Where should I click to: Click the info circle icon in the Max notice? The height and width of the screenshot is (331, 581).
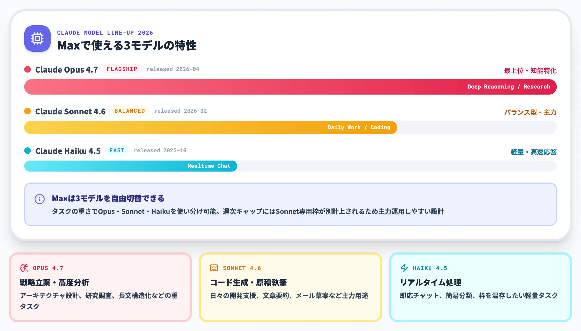[40, 199]
